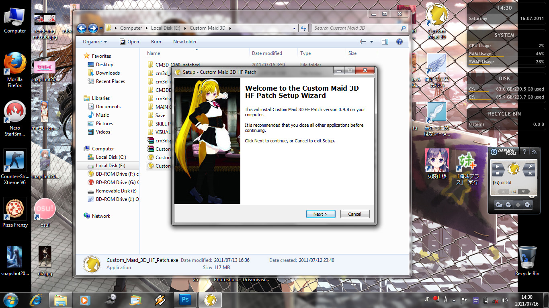Screen dimensions: 549x308
Task: Open Pizza Frenzy desktop shortcut
Action: [x=15, y=213]
